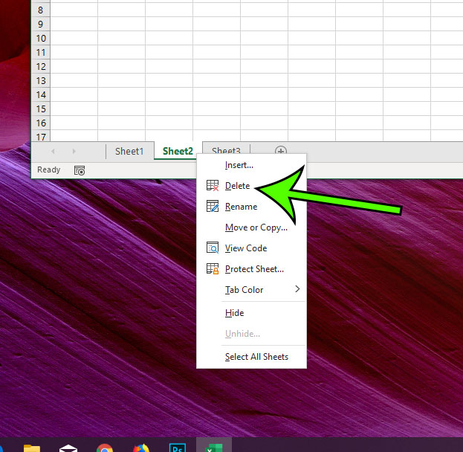Add a new sheet with the plus button
Image resolution: width=463 pixels, height=452 pixels.
point(280,151)
